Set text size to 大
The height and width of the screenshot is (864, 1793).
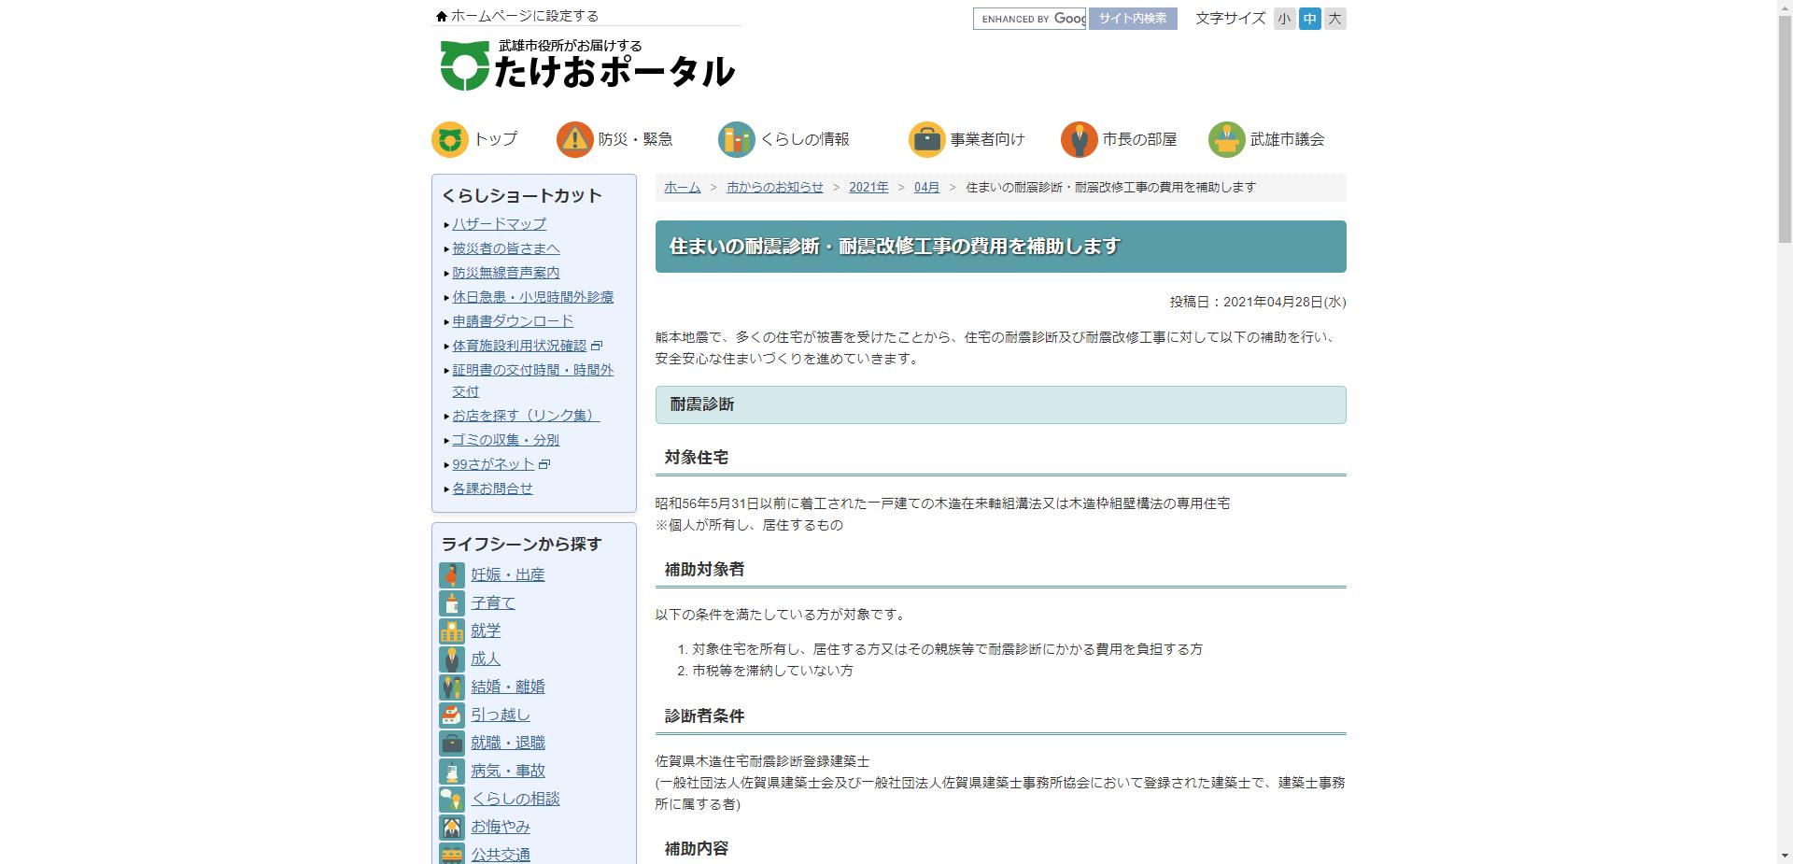1334,19
